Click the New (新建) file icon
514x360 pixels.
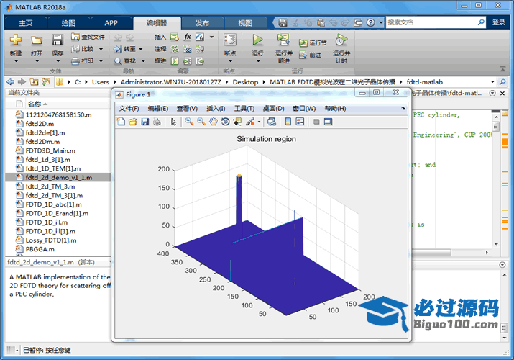point(15,40)
